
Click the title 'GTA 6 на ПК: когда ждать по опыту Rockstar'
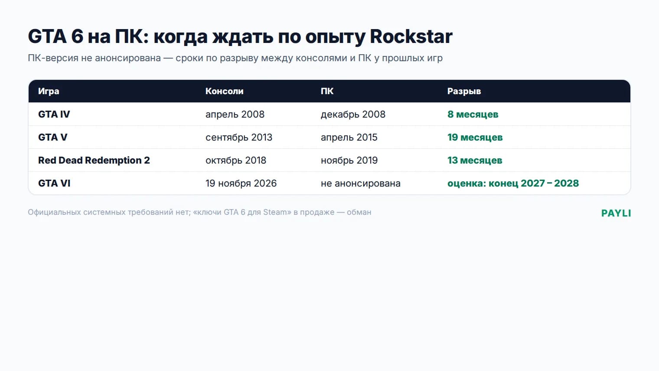(x=240, y=37)
